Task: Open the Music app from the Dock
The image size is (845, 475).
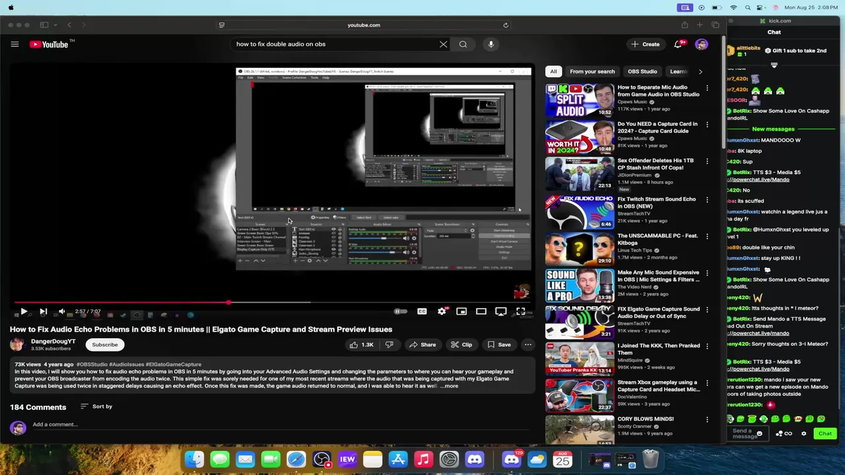Action: (x=423, y=459)
